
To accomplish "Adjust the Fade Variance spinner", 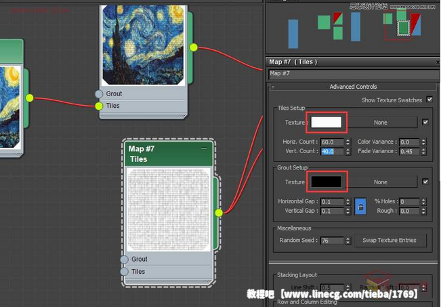I will 423,151.
